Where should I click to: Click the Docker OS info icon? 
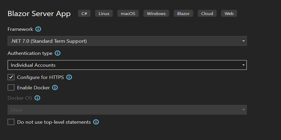[37, 98]
